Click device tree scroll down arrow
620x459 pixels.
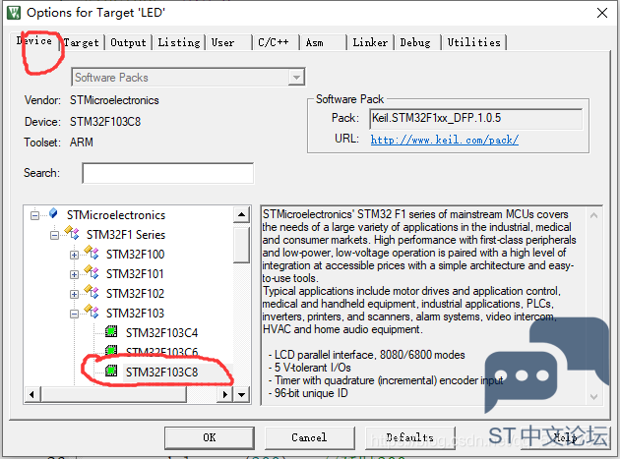[241, 394]
